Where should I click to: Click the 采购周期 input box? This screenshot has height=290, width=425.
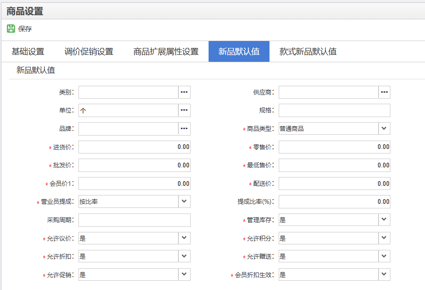tap(134, 220)
